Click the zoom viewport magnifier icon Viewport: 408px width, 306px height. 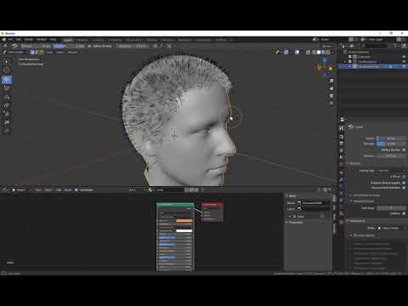[x=331, y=81]
